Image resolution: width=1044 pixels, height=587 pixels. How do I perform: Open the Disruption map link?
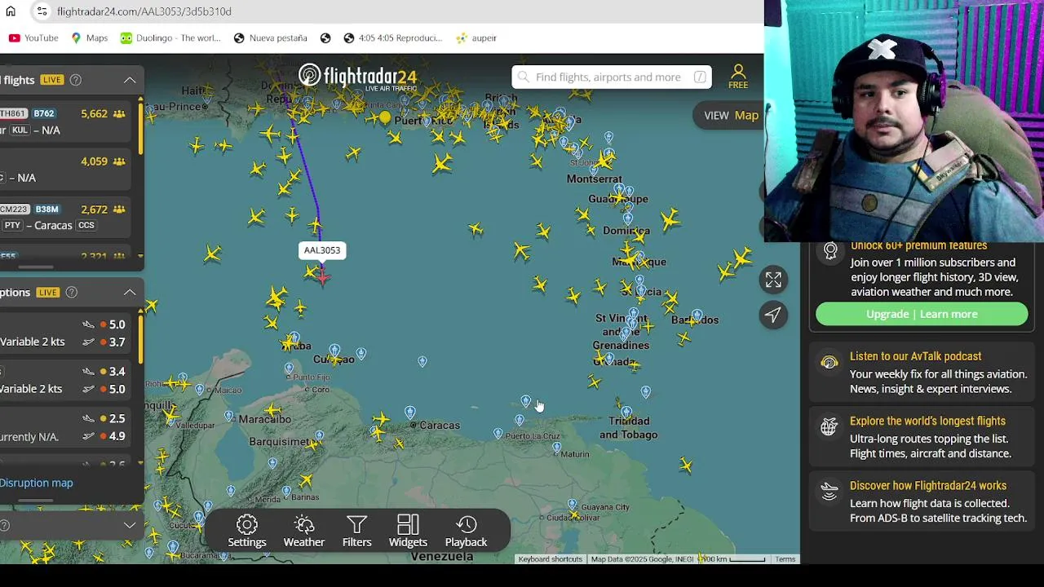[x=36, y=483]
